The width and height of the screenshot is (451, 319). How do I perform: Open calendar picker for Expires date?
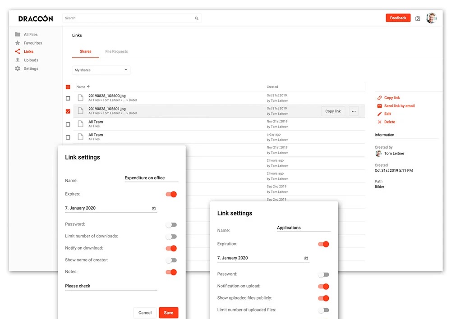pyautogui.click(x=154, y=209)
